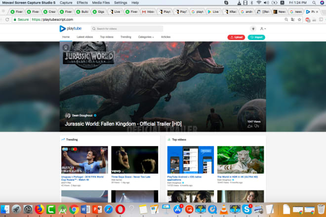Click the volume icon in menu bar

[x=266, y=2]
